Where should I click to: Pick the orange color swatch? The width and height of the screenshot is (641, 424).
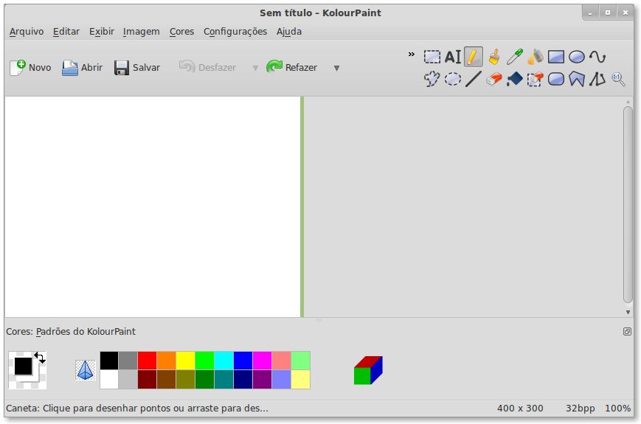[x=167, y=361]
